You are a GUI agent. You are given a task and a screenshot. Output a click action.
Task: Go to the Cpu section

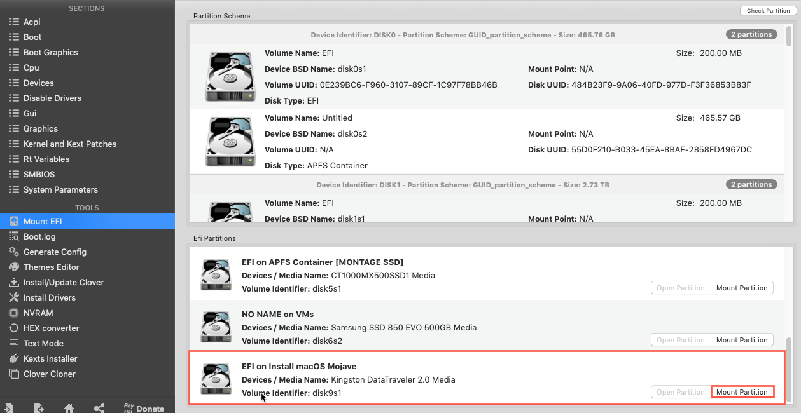click(87, 67)
